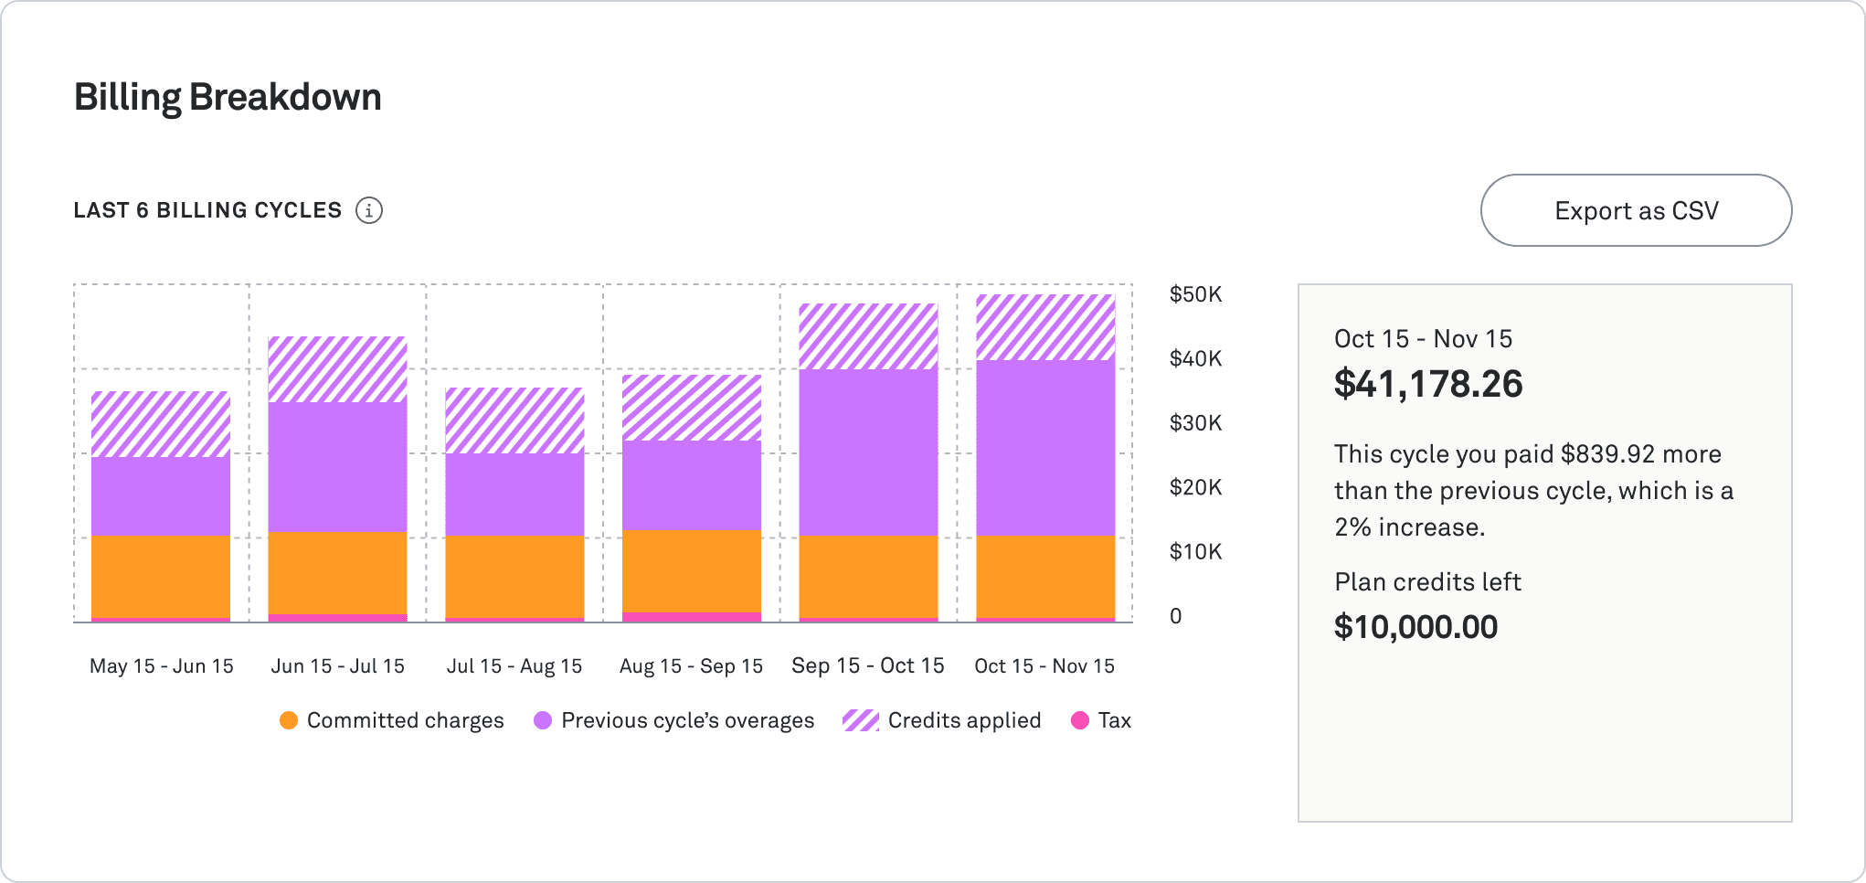Select the Committed charges legend marker
The image size is (1866, 883).
(x=290, y=720)
